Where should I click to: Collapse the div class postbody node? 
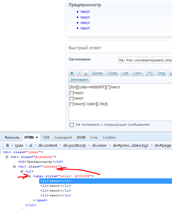[x=7, y=157]
